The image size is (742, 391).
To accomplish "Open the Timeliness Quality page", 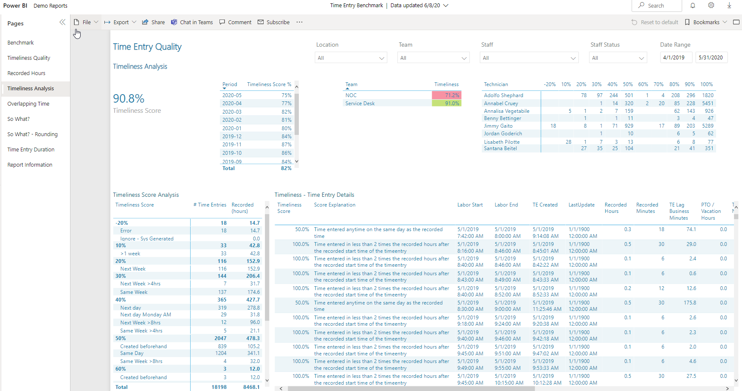I will pos(36,58).
